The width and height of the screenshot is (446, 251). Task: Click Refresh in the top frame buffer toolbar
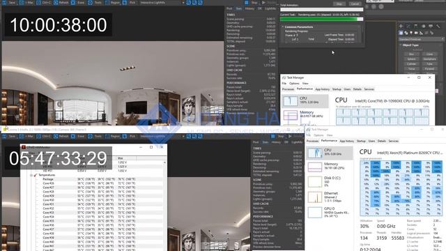(61, 3)
